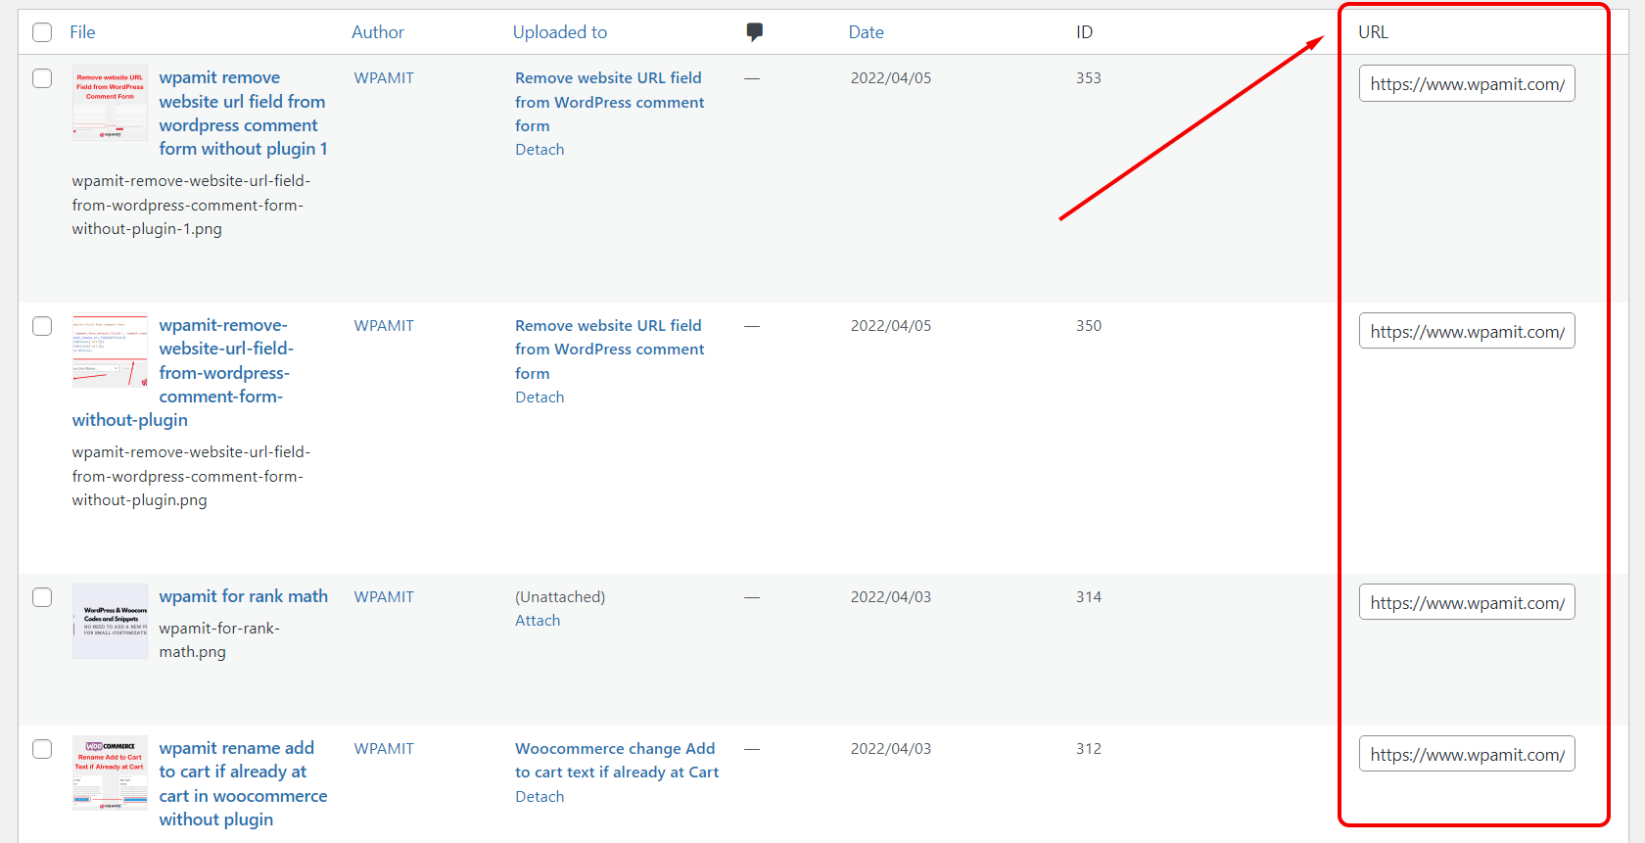The image size is (1645, 843).
Task: Click WPAMIT author link in row 350
Action: point(384,326)
